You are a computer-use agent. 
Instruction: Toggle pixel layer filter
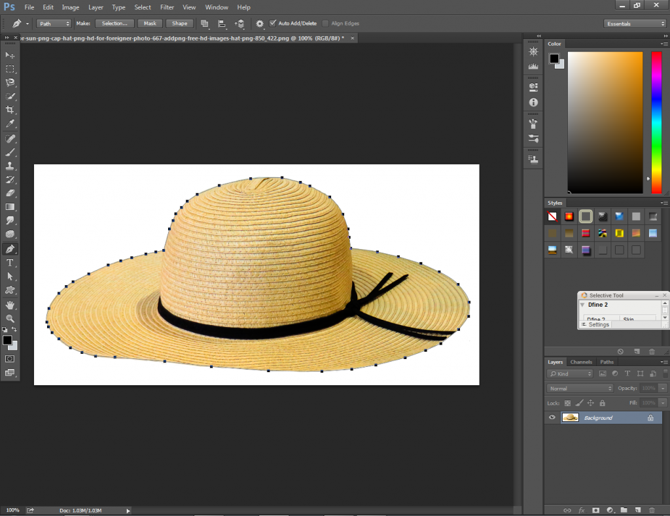click(603, 373)
